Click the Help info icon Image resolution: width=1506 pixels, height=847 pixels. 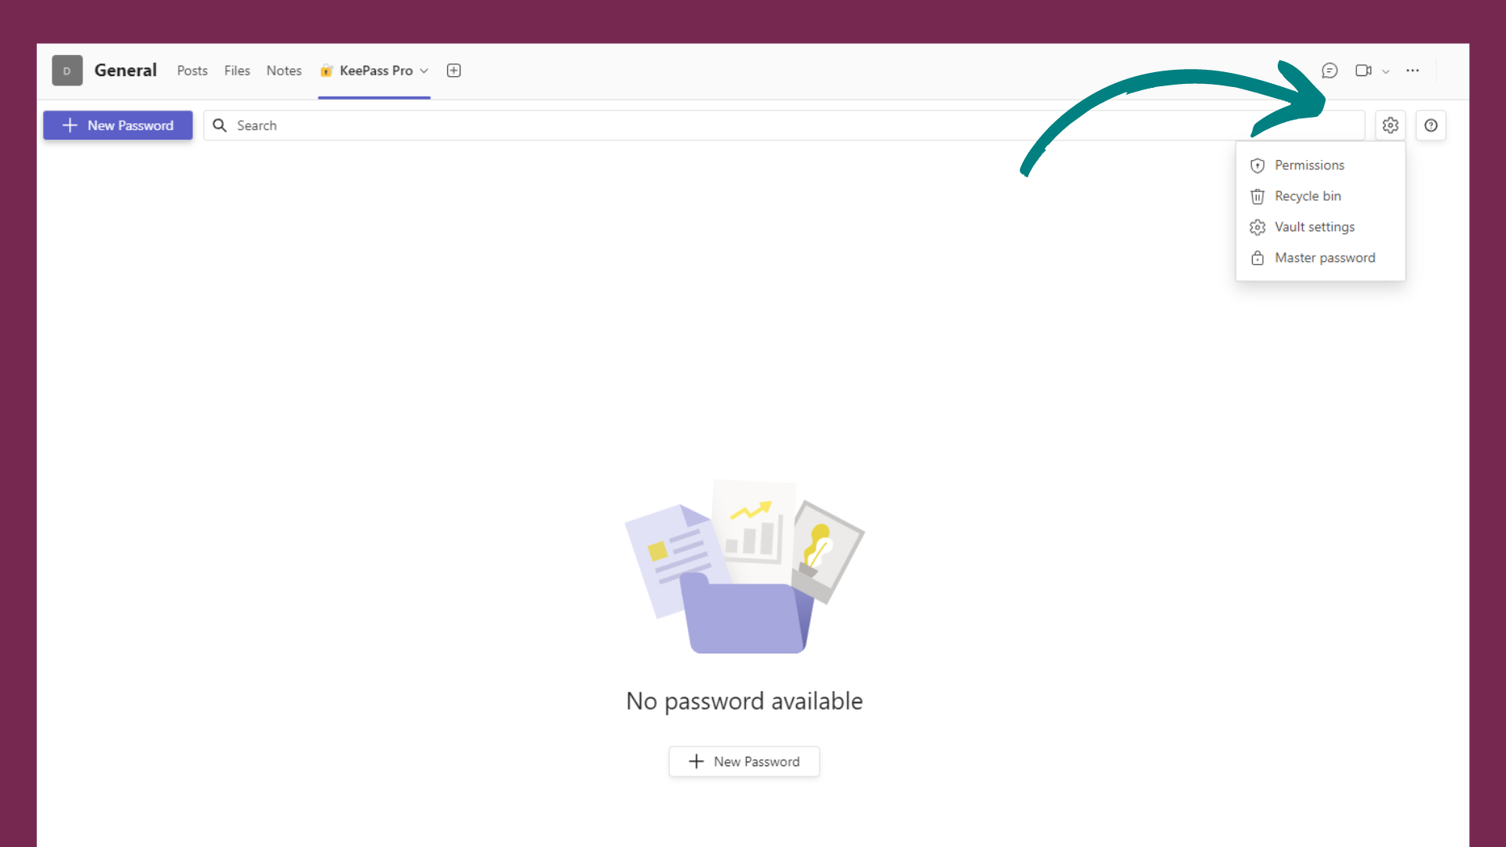[x=1431, y=124]
